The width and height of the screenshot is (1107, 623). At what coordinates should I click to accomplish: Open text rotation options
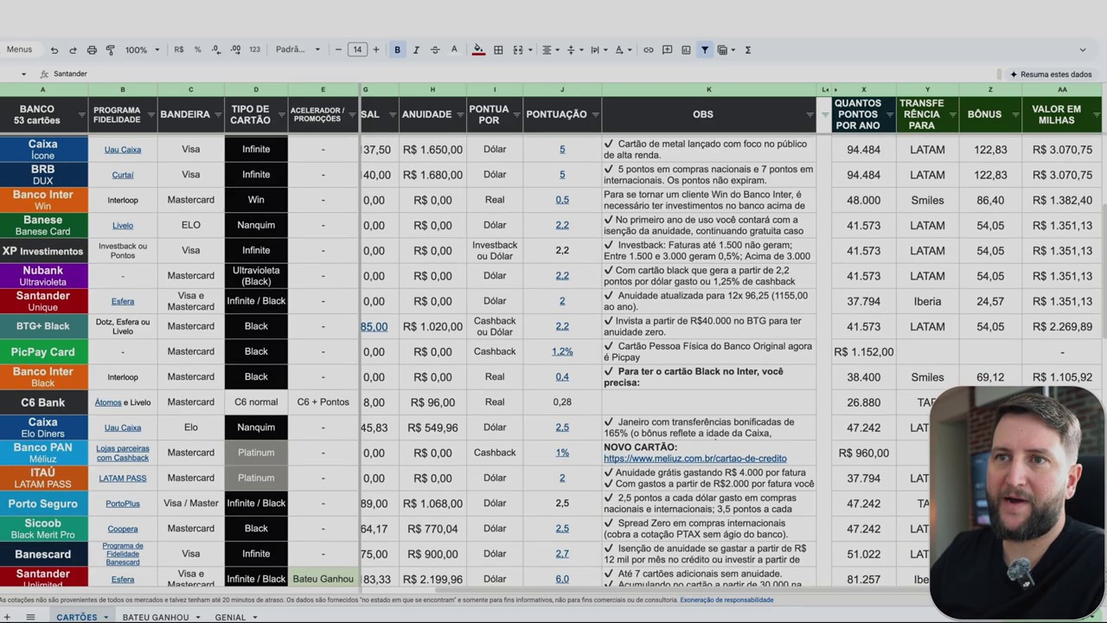point(622,50)
